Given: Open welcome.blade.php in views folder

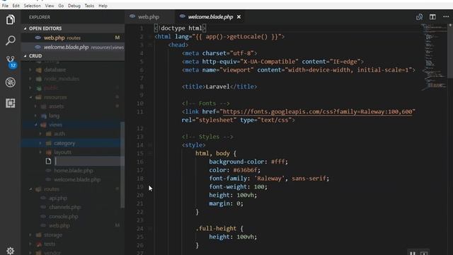Looking at the screenshot, I should (77, 179).
